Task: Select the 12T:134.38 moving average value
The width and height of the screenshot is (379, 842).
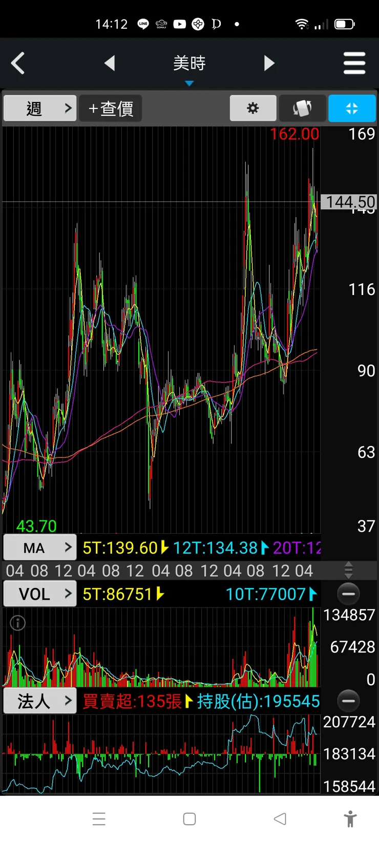Action: click(x=215, y=548)
